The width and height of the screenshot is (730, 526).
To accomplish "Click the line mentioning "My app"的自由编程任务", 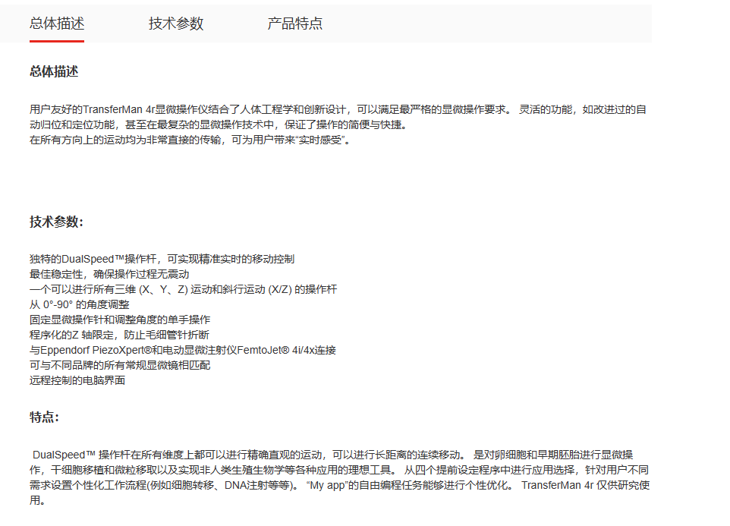I will pos(339,486).
